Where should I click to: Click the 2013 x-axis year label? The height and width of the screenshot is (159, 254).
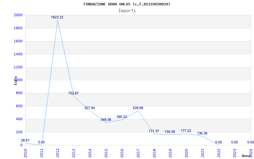point(74,153)
